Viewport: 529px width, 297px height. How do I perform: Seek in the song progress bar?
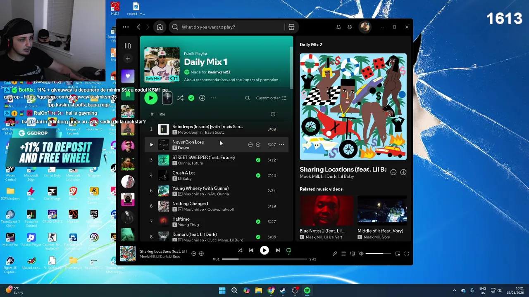[264, 259]
